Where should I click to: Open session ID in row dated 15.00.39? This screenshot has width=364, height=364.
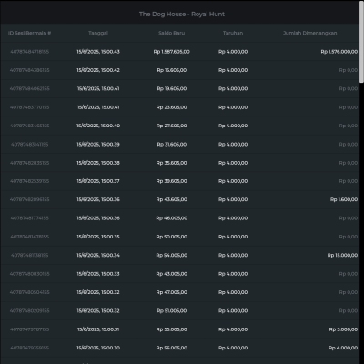coord(29,145)
